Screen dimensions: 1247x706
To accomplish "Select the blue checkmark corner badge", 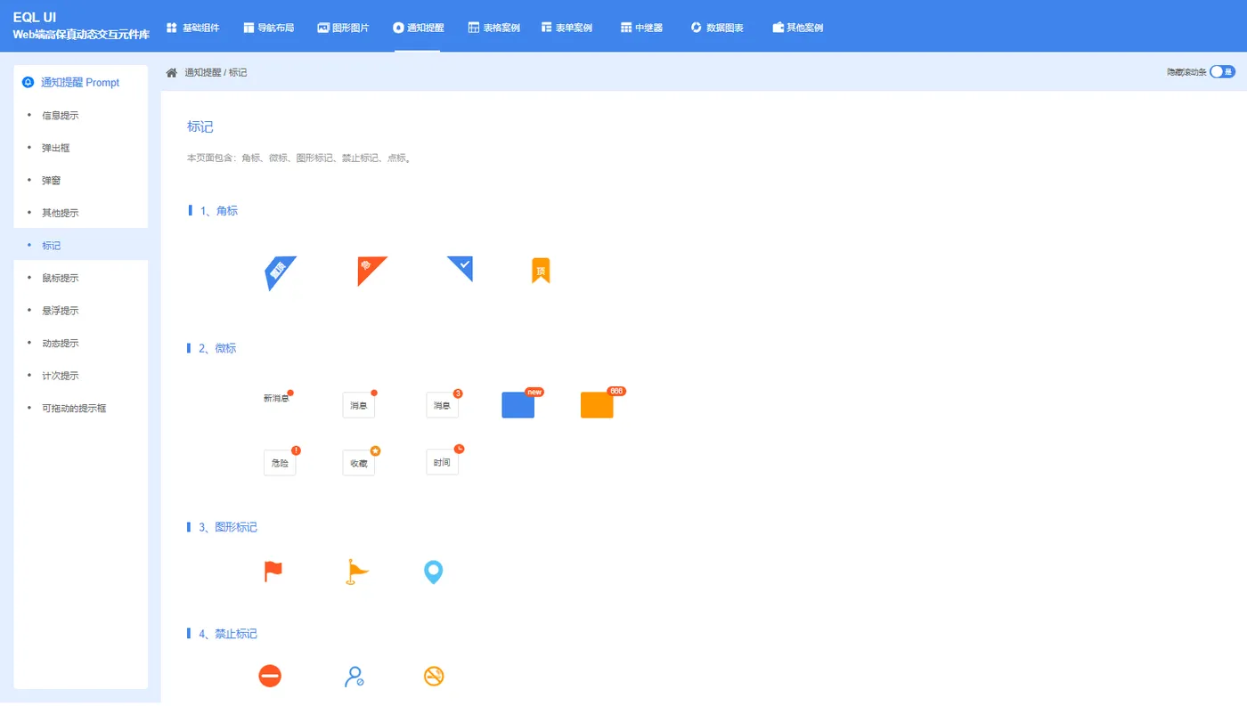I will click(461, 268).
